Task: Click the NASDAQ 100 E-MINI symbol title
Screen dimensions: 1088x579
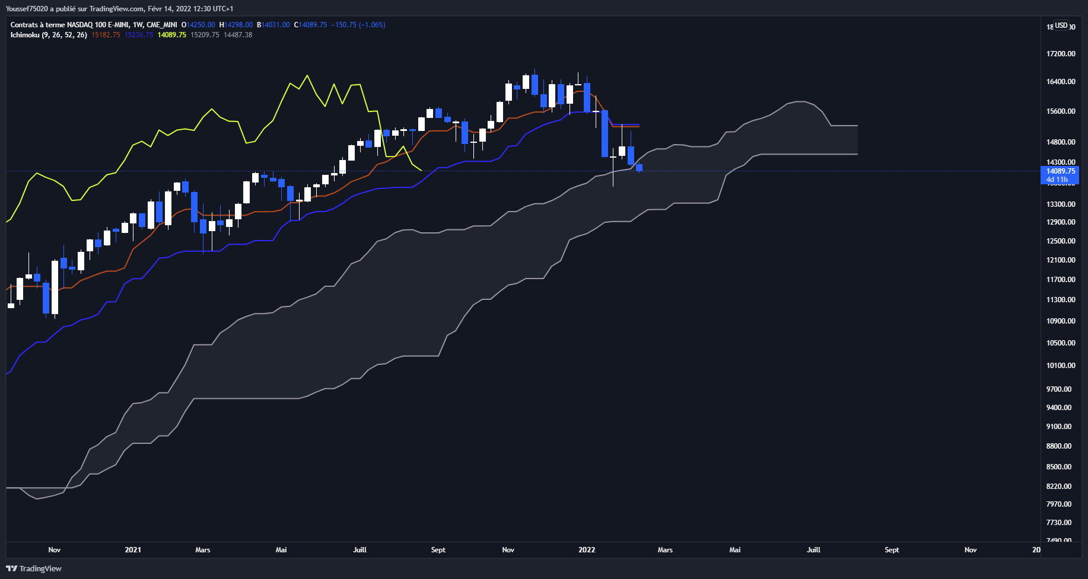Action: coord(93,25)
